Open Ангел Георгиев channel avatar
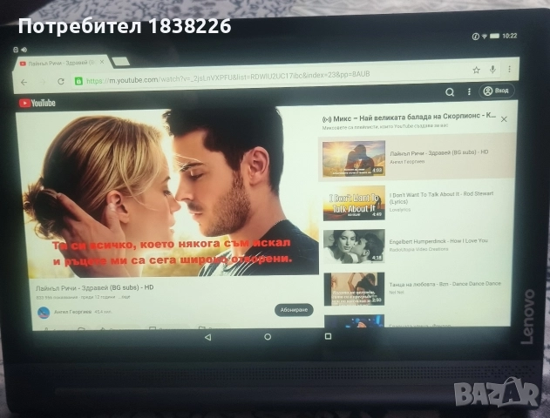Image resolution: width=550 pixels, height=418 pixels. click(44, 312)
